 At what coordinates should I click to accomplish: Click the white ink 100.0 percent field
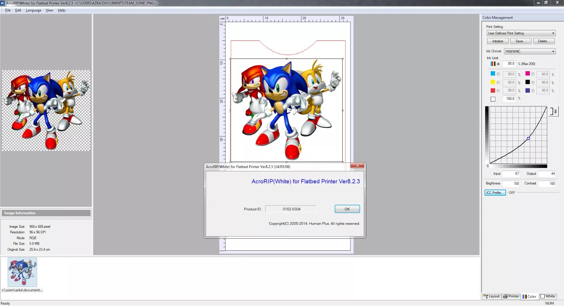tap(509, 99)
